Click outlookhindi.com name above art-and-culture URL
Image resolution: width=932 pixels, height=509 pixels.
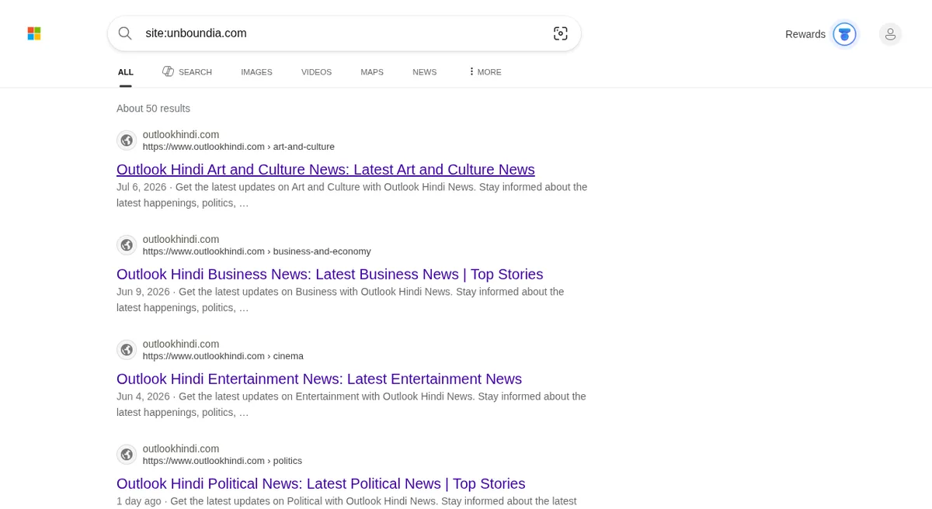point(181,134)
